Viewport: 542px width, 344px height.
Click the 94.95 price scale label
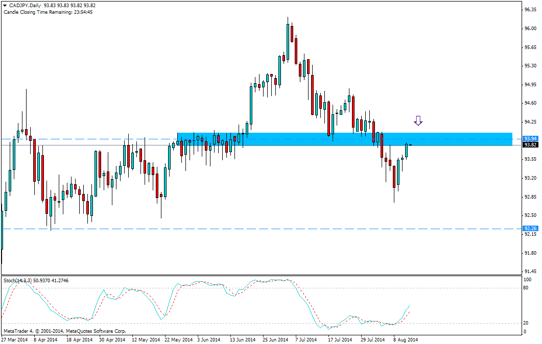pyautogui.click(x=531, y=85)
